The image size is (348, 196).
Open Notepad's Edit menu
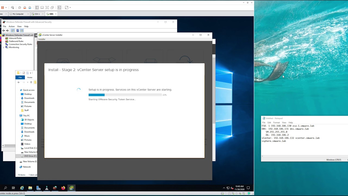click(x=269, y=122)
